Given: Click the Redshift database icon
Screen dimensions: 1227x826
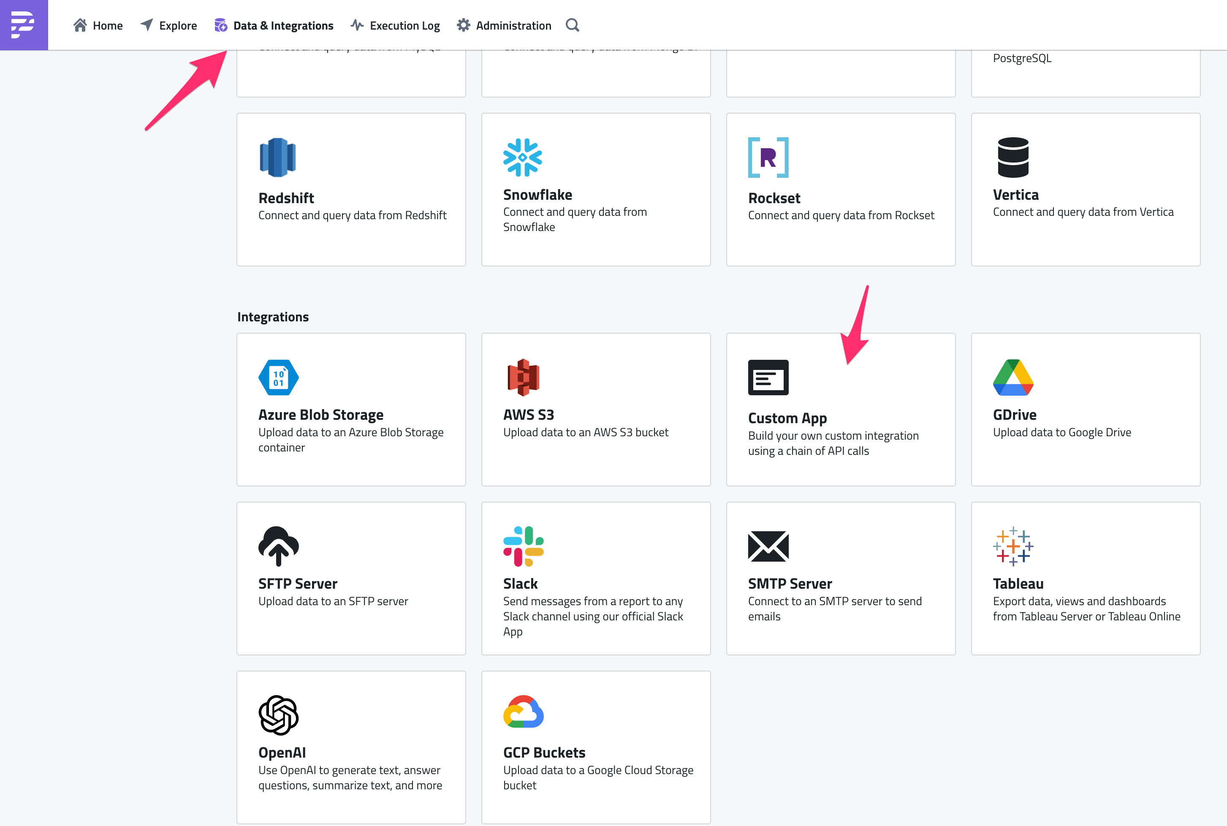Looking at the screenshot, I should point(277,157).
